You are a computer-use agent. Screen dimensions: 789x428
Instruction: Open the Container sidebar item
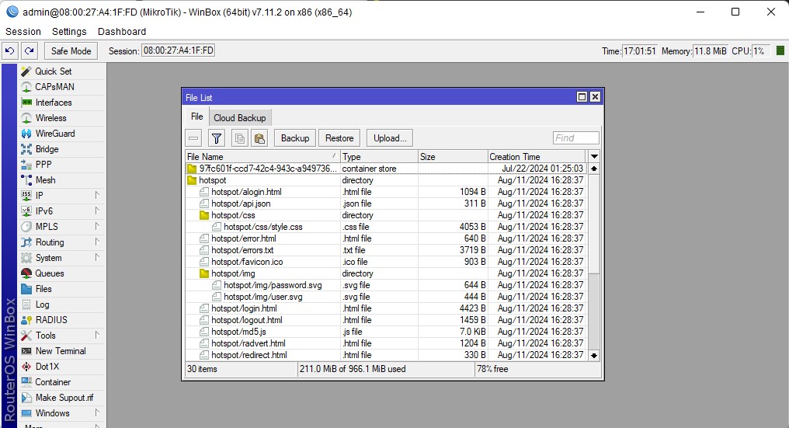click(x=52, y=382)
